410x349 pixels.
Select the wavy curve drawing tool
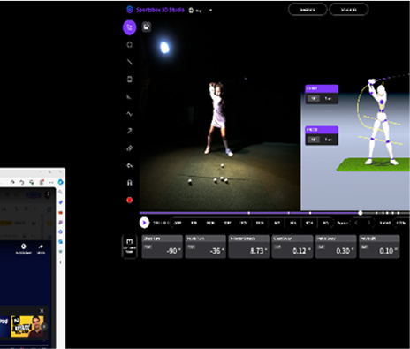(129, 114)
